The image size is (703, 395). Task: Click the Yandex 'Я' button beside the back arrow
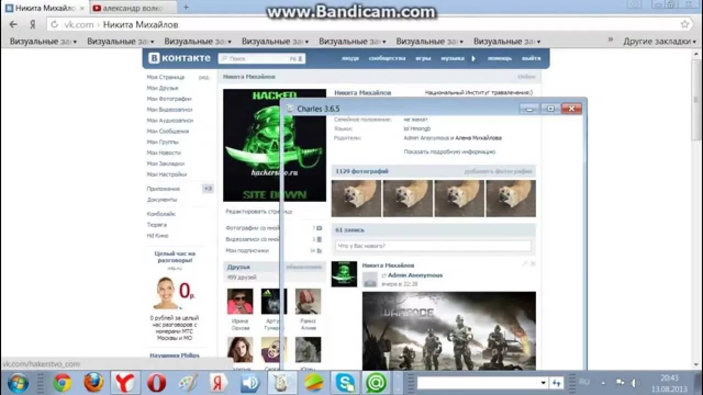click(32, 25)
